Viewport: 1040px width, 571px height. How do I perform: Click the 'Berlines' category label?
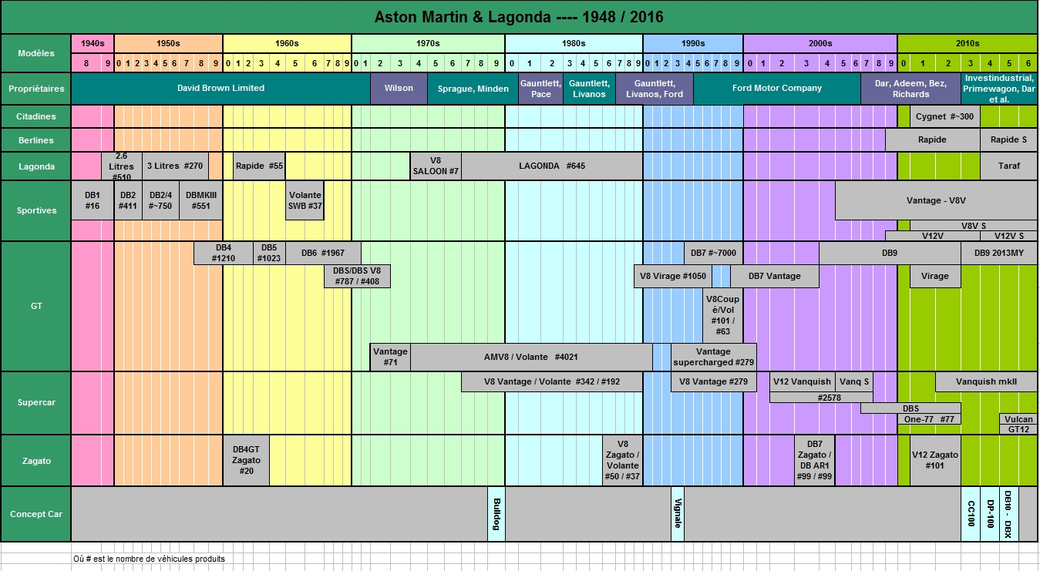click(36, 140)
